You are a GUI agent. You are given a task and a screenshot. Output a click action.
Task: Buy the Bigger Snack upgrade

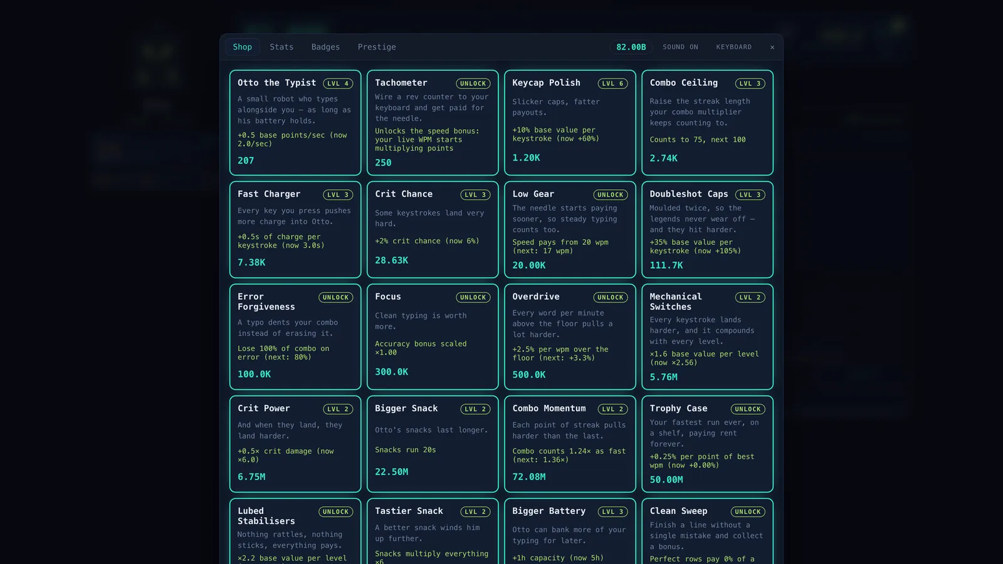(x=433, y=444)
